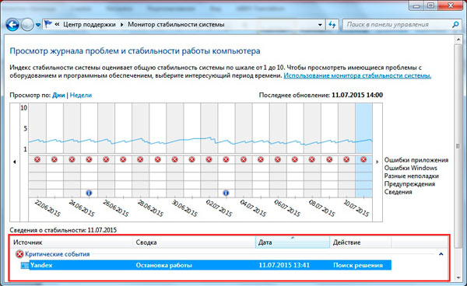Click the program icon left of Yandex

pyautogui.click(x=24, y=265)
